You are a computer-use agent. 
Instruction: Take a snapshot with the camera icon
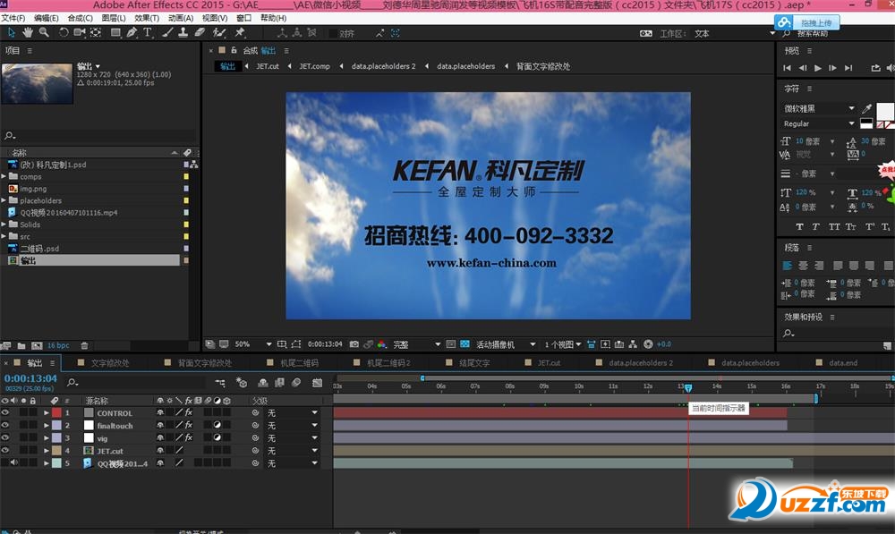[354, 344]
